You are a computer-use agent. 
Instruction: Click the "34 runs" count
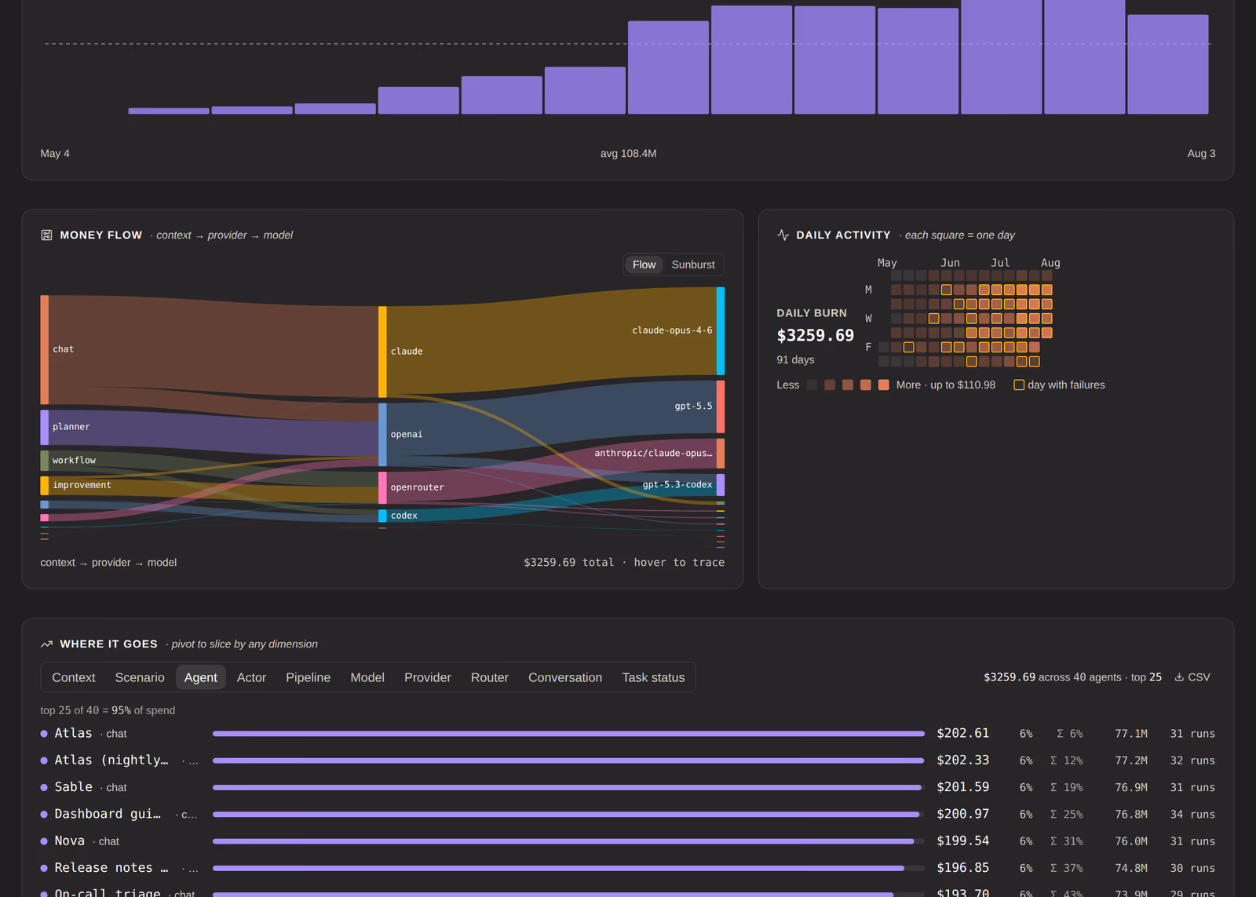pos(1192,815)
